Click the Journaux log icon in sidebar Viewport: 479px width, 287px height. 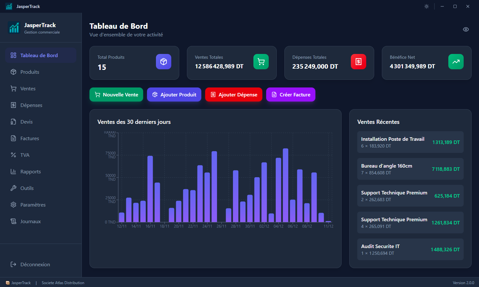13,221
